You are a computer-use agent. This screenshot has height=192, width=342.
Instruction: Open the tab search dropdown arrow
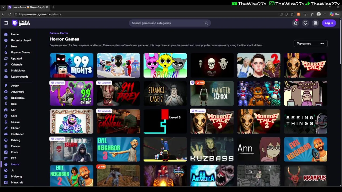pos(3,7)
